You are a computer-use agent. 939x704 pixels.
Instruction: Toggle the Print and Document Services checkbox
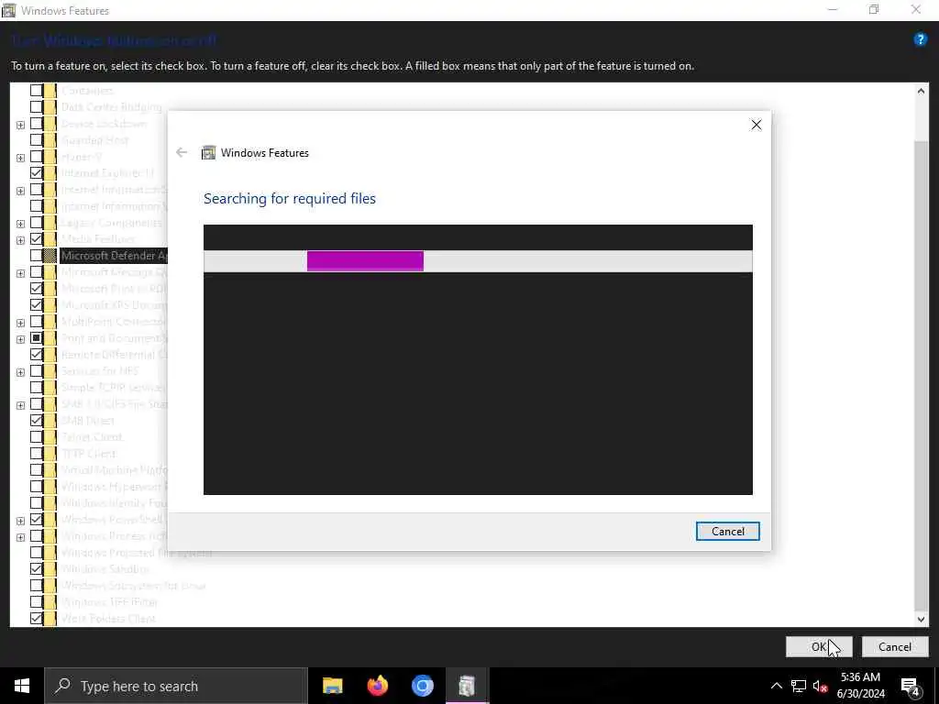tap(36, 338)
